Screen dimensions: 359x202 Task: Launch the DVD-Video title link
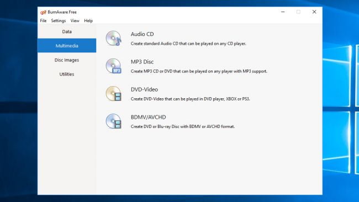144,89
